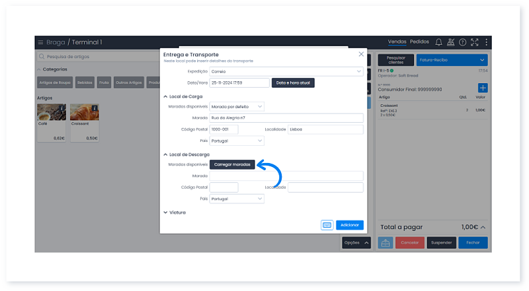Click the Local de Descarga Morada field
Image resolution: width=529 pixels, height=291 pixels.
coord(286,176)
